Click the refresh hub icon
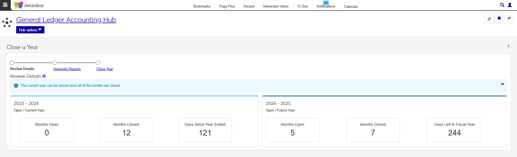This screenshot has height=157, width=517. point(489,19)
